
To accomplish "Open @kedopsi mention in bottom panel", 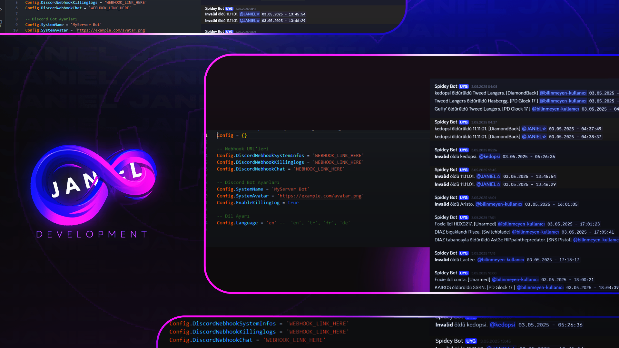I will pyautogui.click(x=502, y=325).
